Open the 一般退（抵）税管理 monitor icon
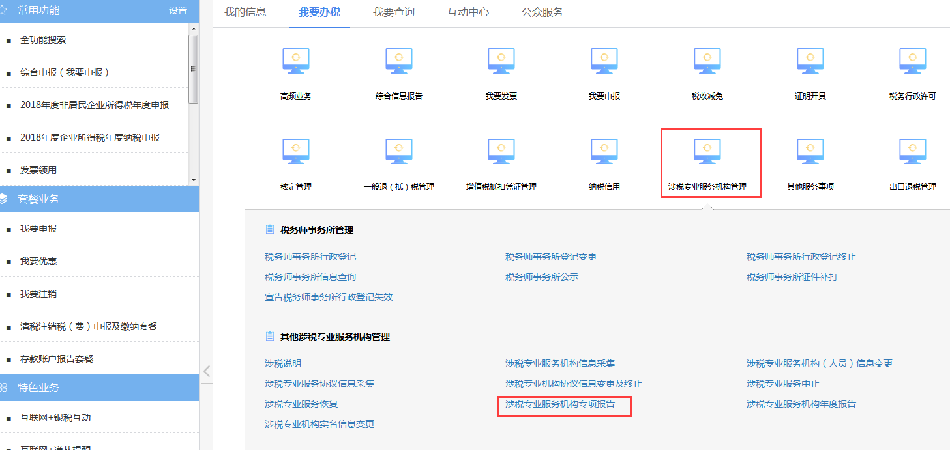The image size is (950, 450). point(399,151)
